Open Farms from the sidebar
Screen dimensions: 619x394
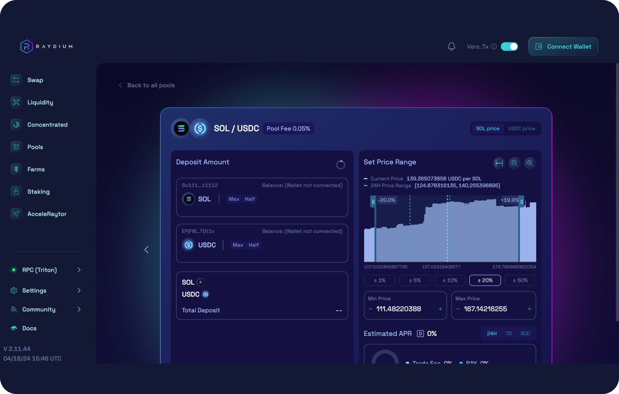[16, 169]
